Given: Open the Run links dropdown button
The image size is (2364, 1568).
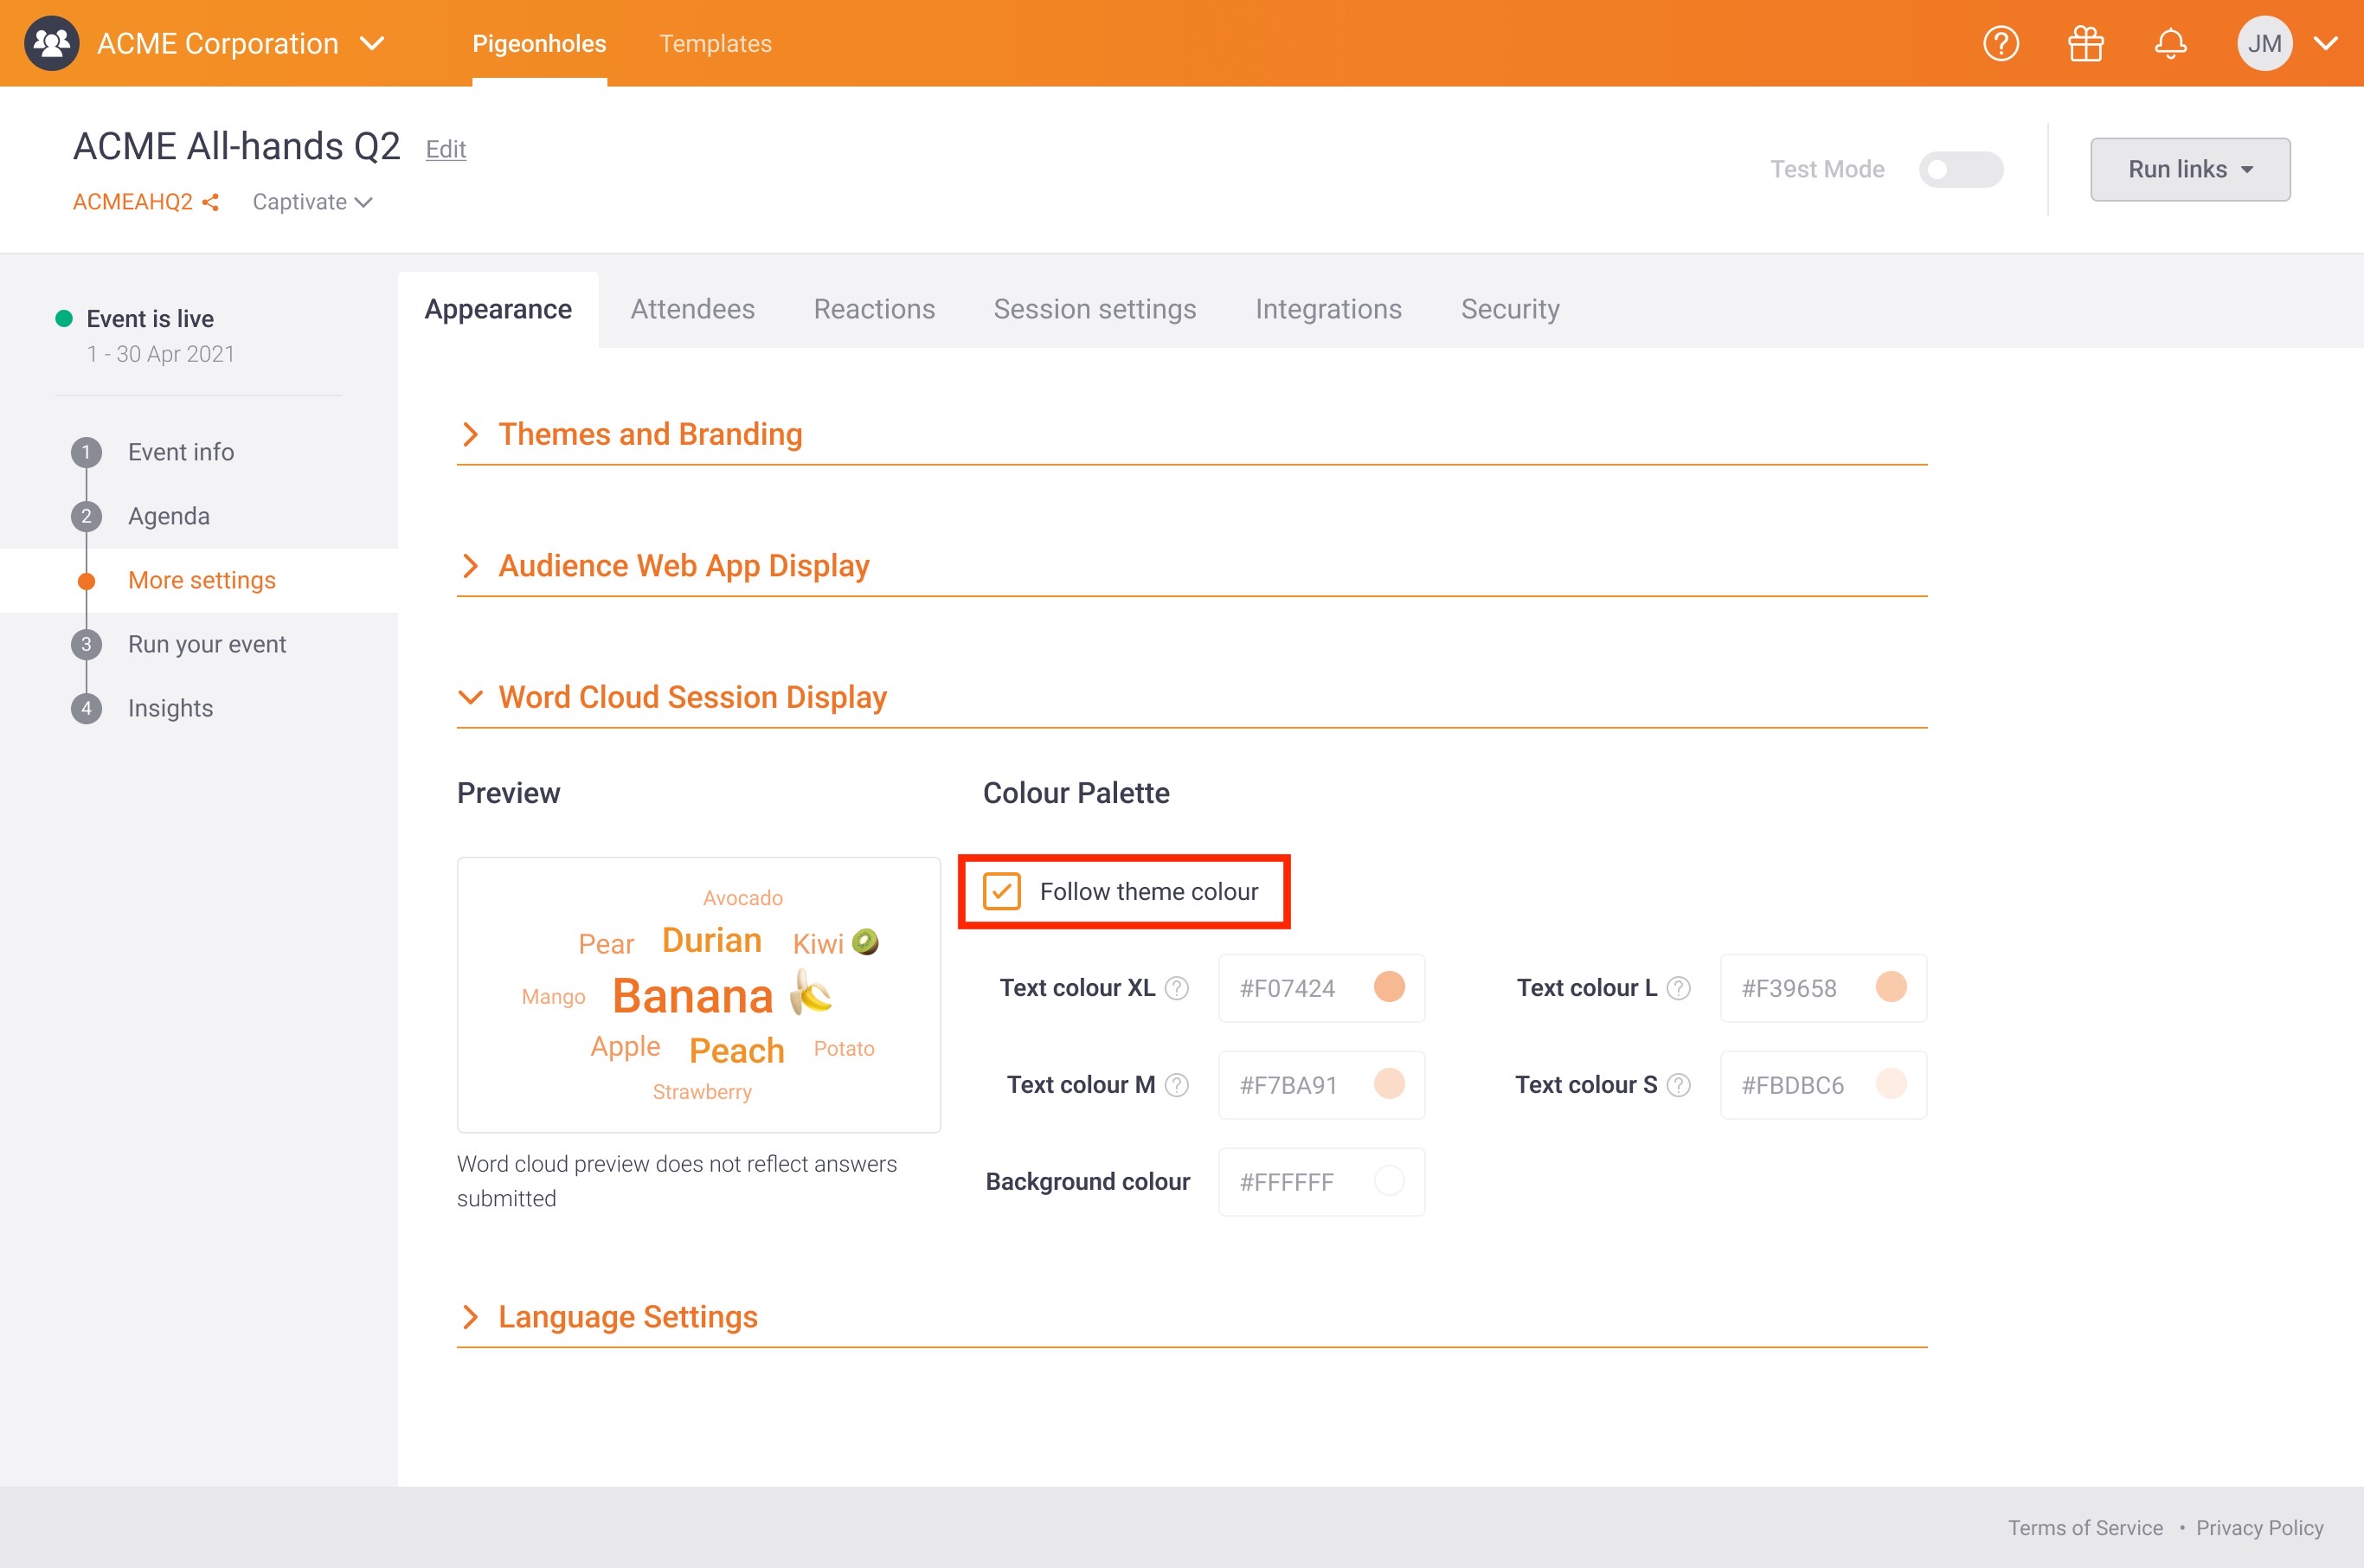Looking at the screenshot, I should point(2189,169).
